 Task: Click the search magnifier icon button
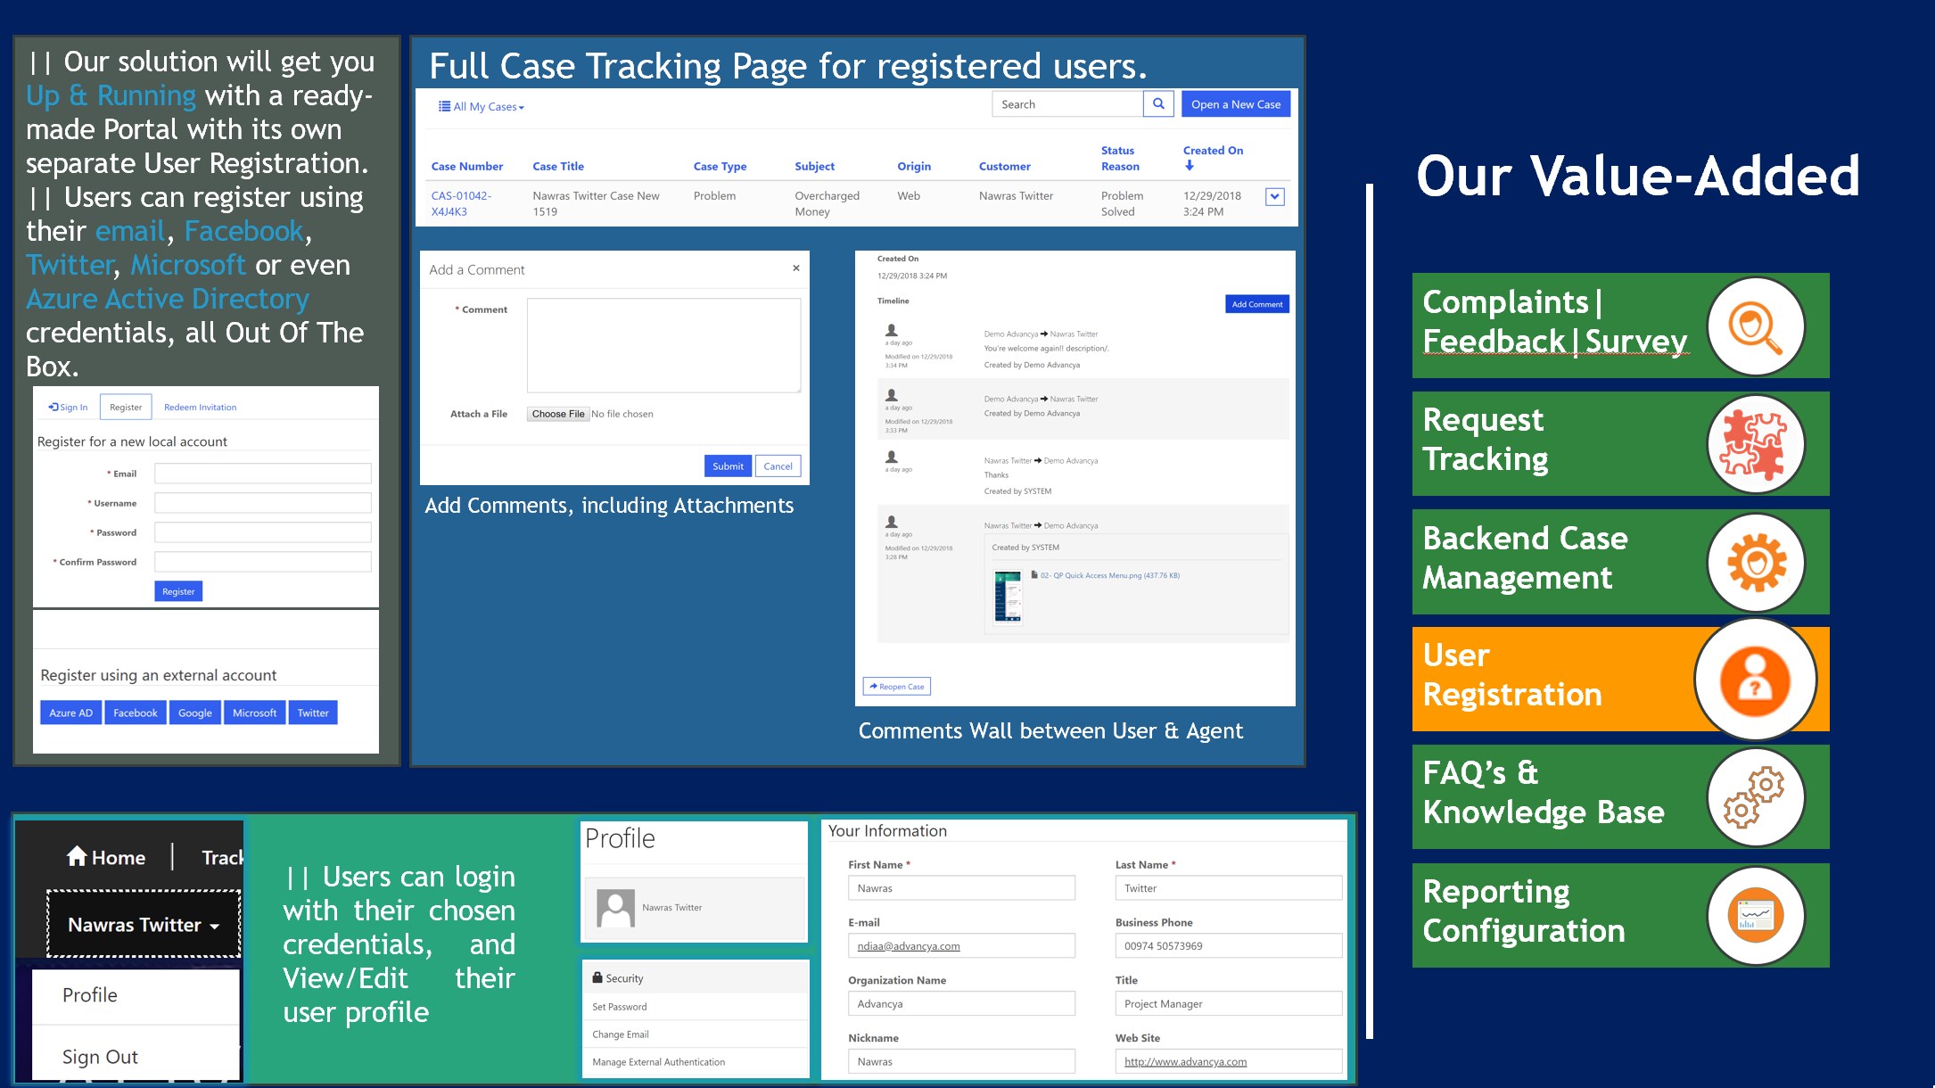[1157, 104]
